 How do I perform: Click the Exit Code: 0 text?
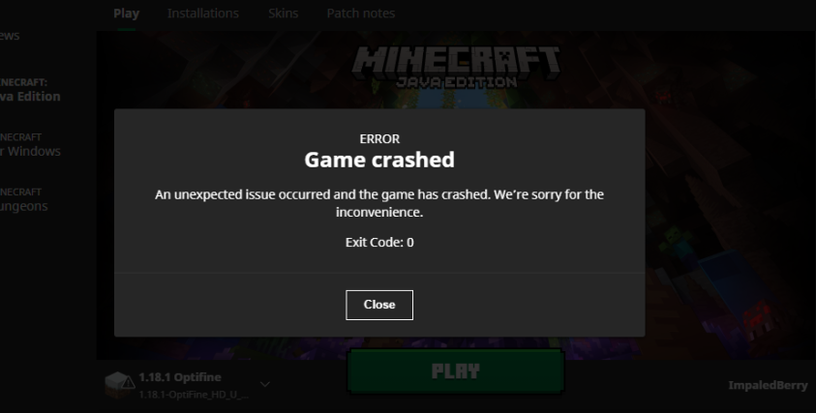[379, 243]
